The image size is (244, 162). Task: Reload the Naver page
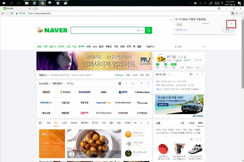[x=12, y=13]
